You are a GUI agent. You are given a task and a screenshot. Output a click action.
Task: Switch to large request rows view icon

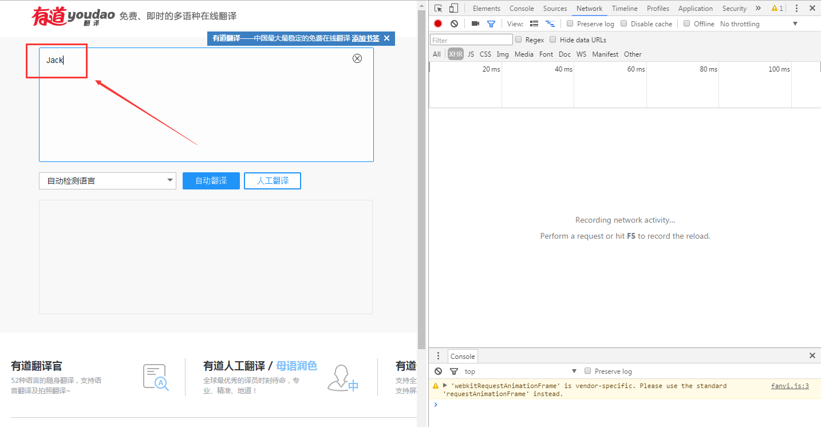click(x=534, y=23)
